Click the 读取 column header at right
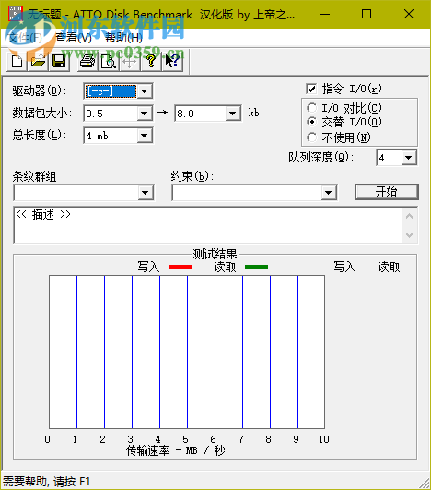The image size is (431, 490). pyautogui.click(x=389, y=267)
